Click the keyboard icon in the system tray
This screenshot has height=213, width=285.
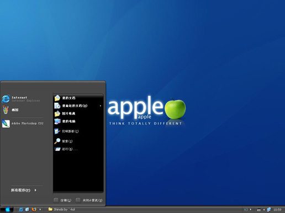pyautogui.click(x=258, y=210)
